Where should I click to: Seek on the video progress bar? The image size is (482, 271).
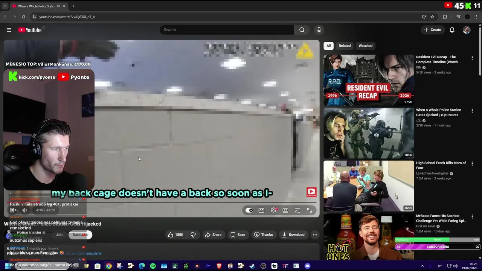coord(162,202)
